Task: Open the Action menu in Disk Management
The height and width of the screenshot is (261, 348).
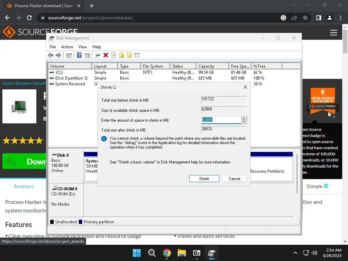Action: click(x=67, y=47)
